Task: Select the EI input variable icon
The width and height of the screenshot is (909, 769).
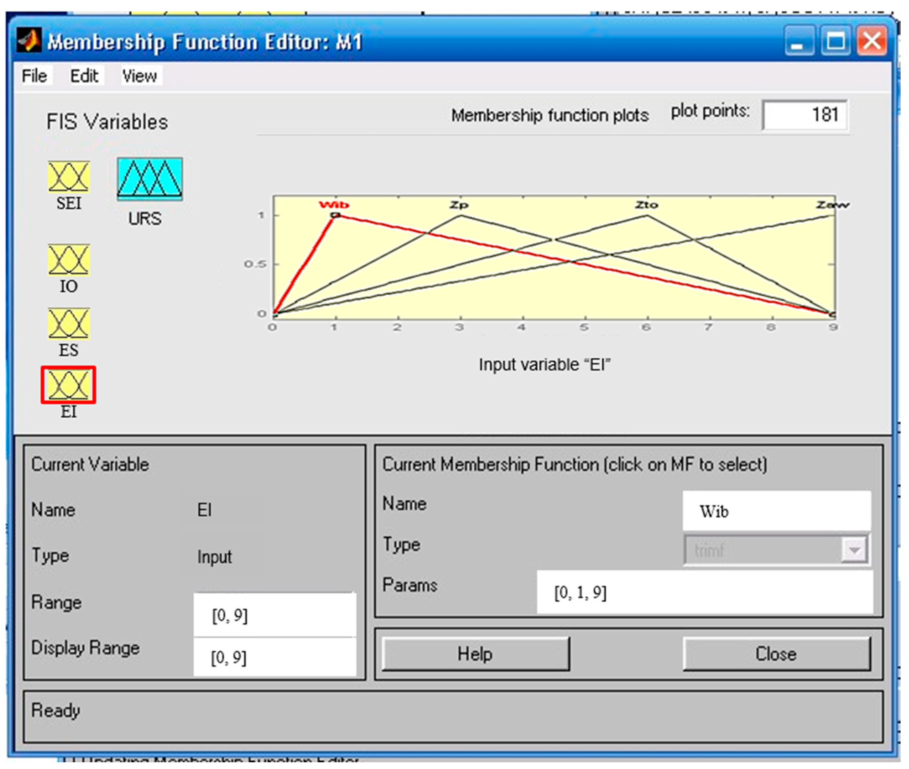Action: (69, 385)
